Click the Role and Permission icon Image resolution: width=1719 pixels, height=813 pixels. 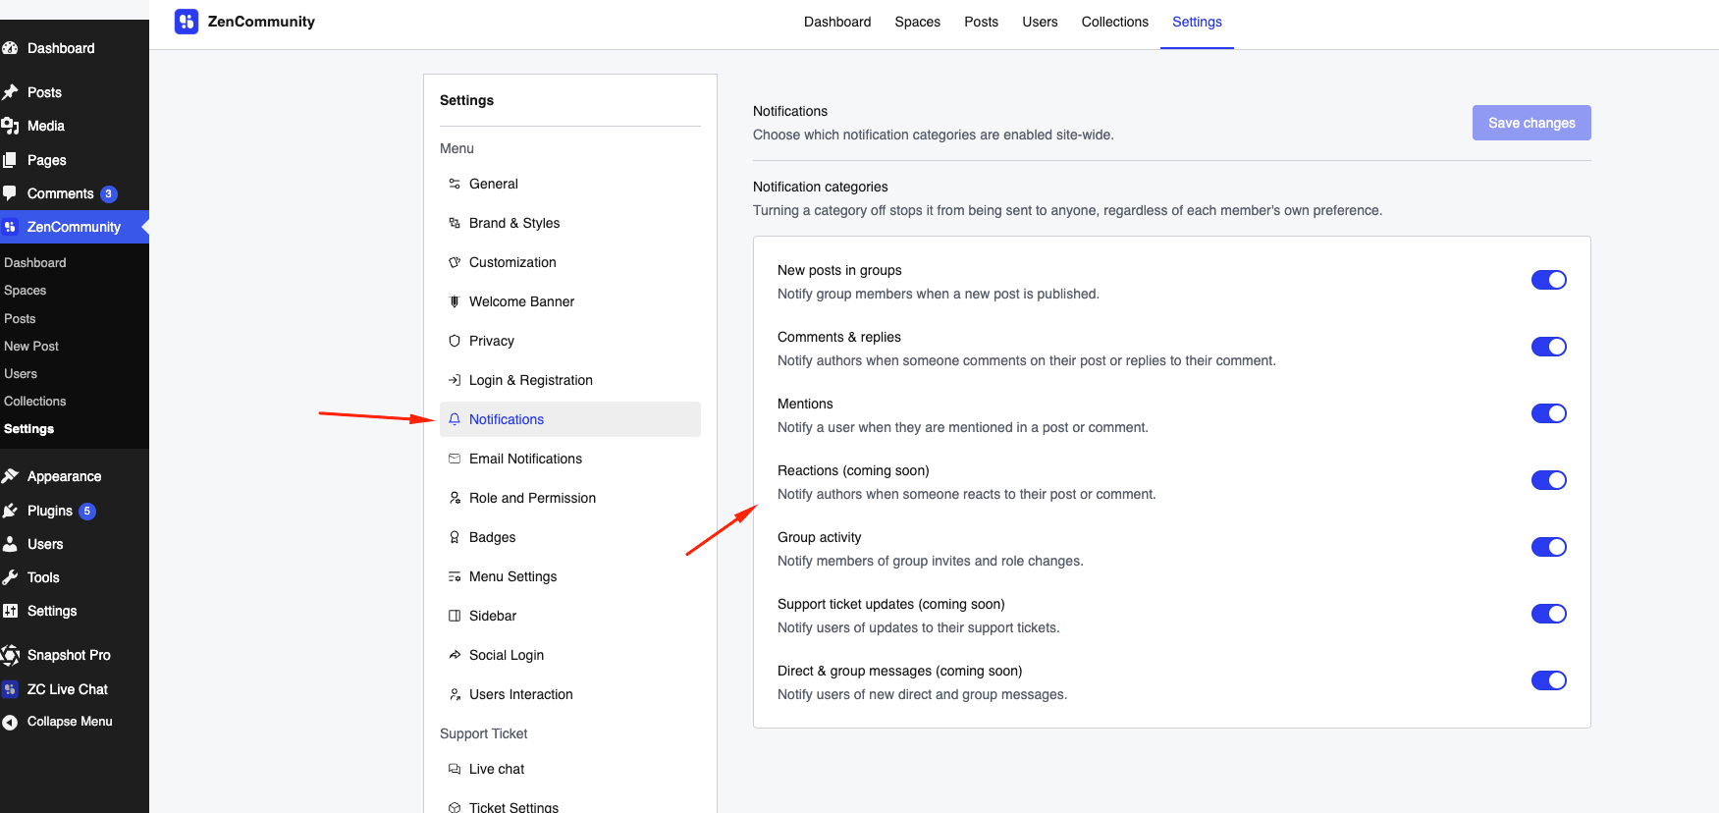point(455,498)
